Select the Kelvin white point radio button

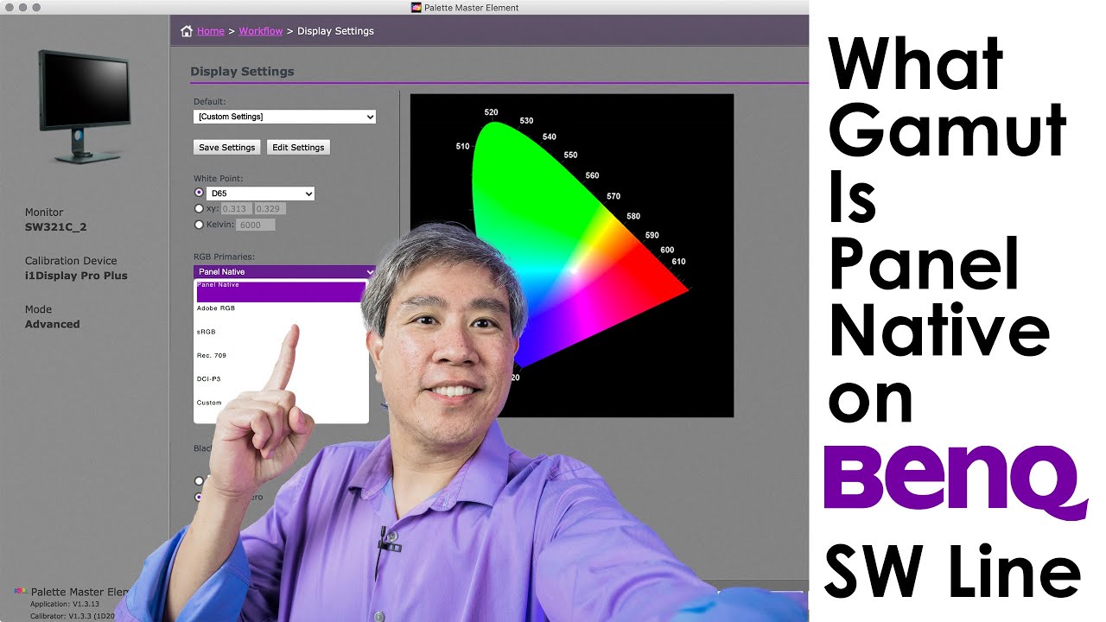pos(200,225)
